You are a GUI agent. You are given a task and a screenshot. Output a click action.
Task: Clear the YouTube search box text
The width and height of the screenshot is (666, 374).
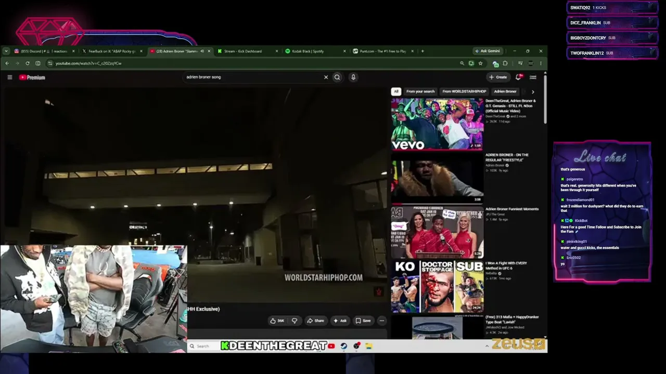tap(326, 77)
